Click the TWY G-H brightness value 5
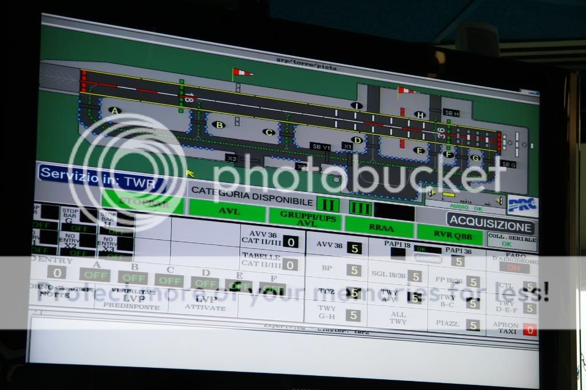586x390 pixels. (x=353, y=315)
